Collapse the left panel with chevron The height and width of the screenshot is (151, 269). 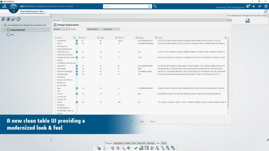[x=49, y=15]
